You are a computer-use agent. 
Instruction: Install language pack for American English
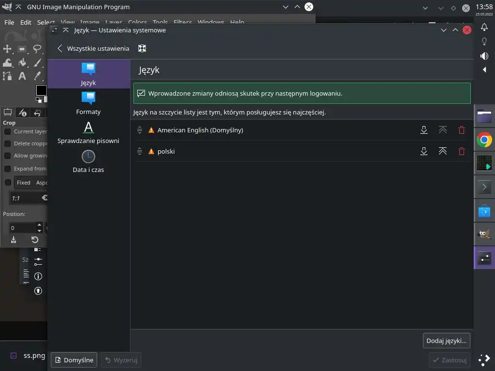(424, 130)
